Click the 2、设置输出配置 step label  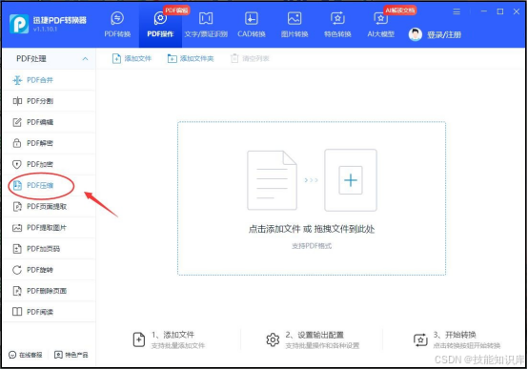315,335
